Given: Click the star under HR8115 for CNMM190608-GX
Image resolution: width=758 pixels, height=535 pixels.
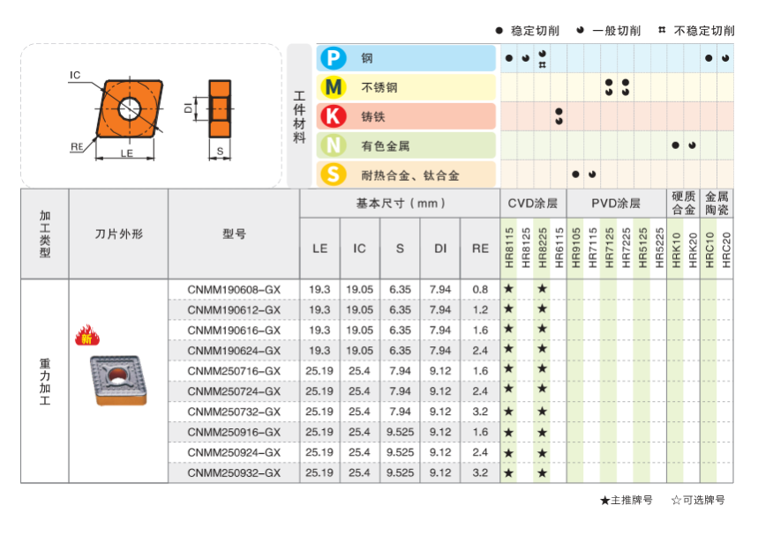Looking at the screenshot, I should point(508,289).
